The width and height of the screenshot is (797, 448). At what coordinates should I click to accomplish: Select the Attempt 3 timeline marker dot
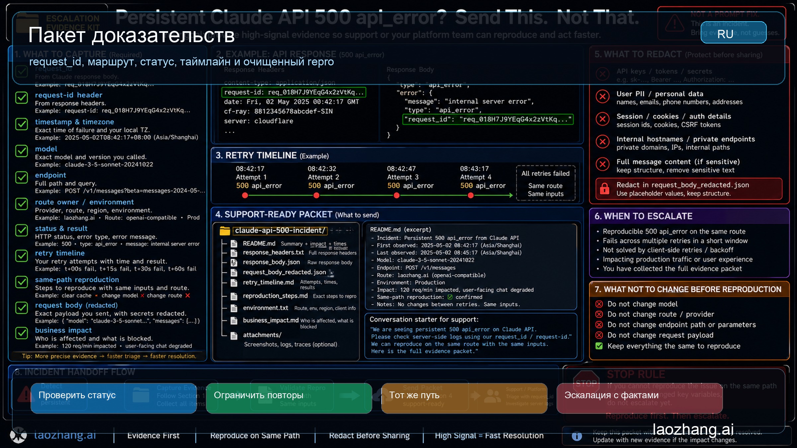coord(397,195)
